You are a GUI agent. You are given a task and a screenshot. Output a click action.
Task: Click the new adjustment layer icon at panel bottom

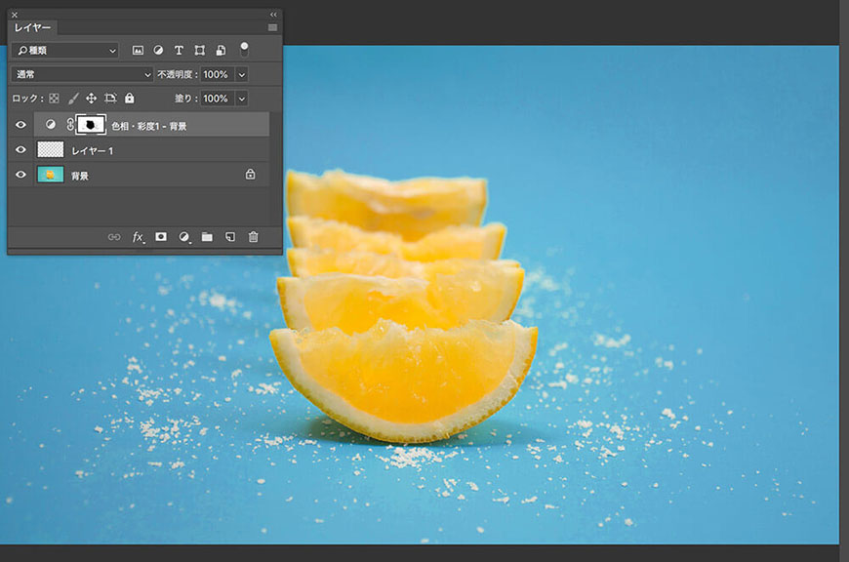pos(184,237)
